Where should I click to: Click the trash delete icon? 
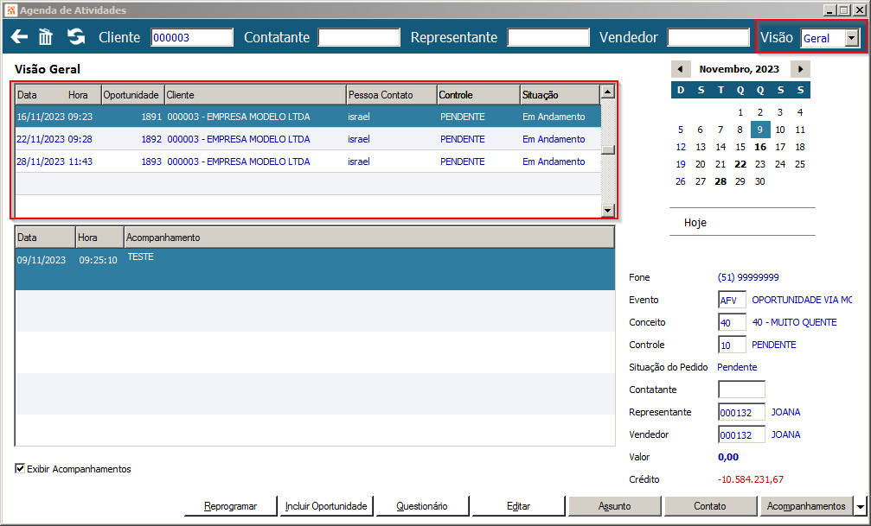46,37
